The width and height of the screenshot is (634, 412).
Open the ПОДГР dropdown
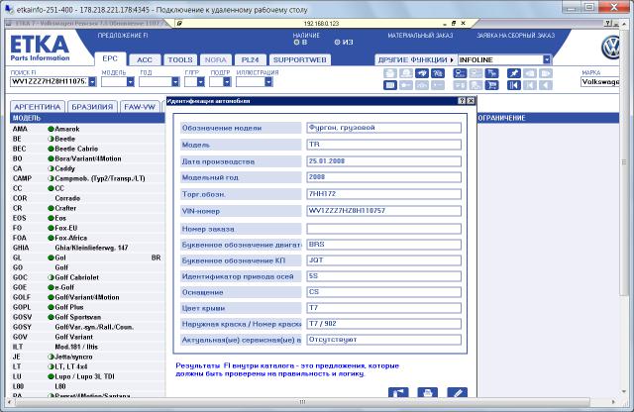click(227, 81)
